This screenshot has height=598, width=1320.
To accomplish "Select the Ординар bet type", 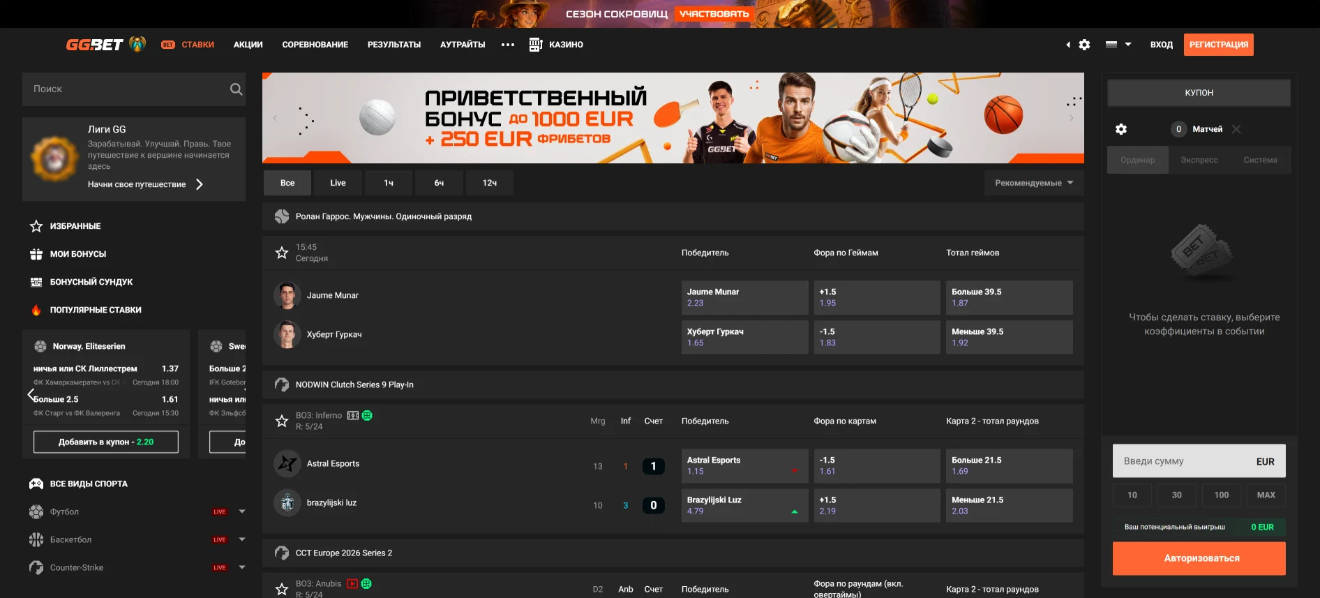I will [1138, 160].
